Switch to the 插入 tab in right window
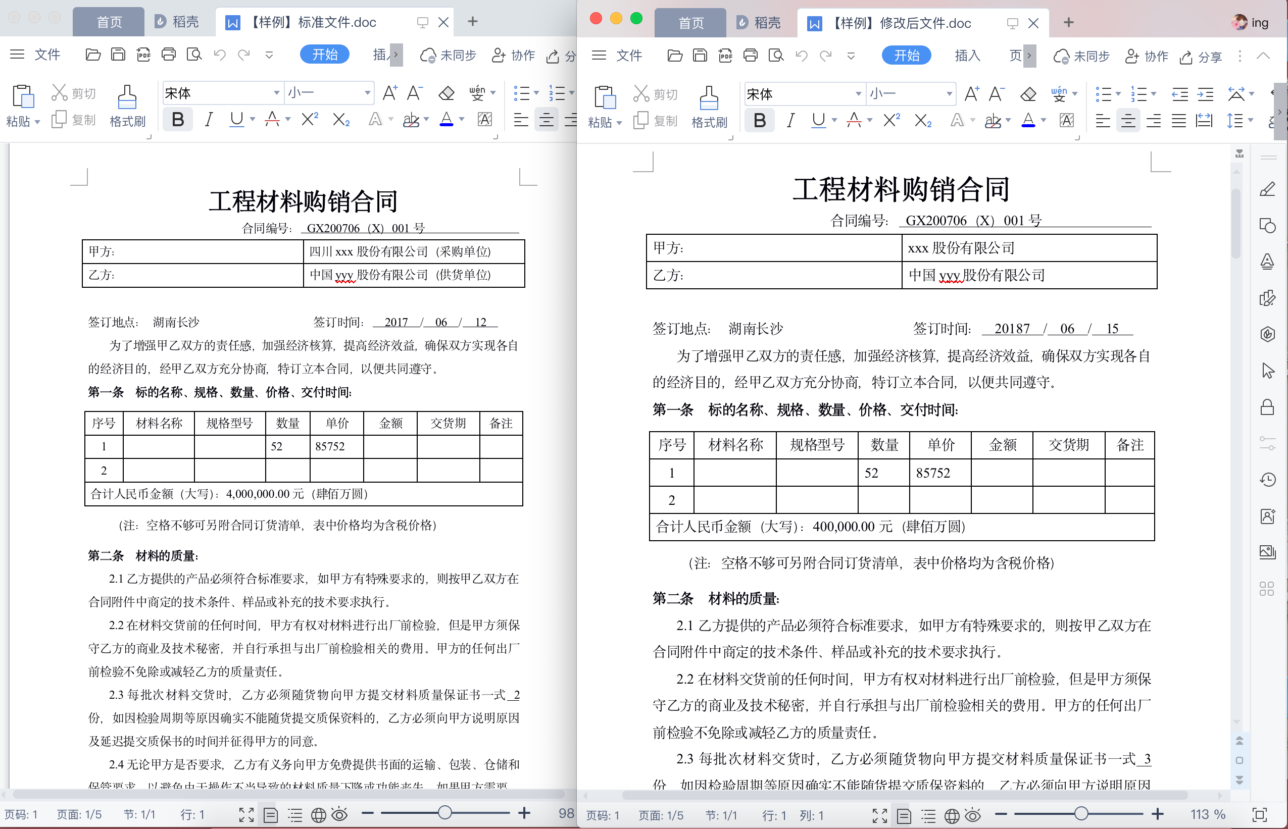The height and width of the screenshot is (829, 1288). (x=967, y=56)
